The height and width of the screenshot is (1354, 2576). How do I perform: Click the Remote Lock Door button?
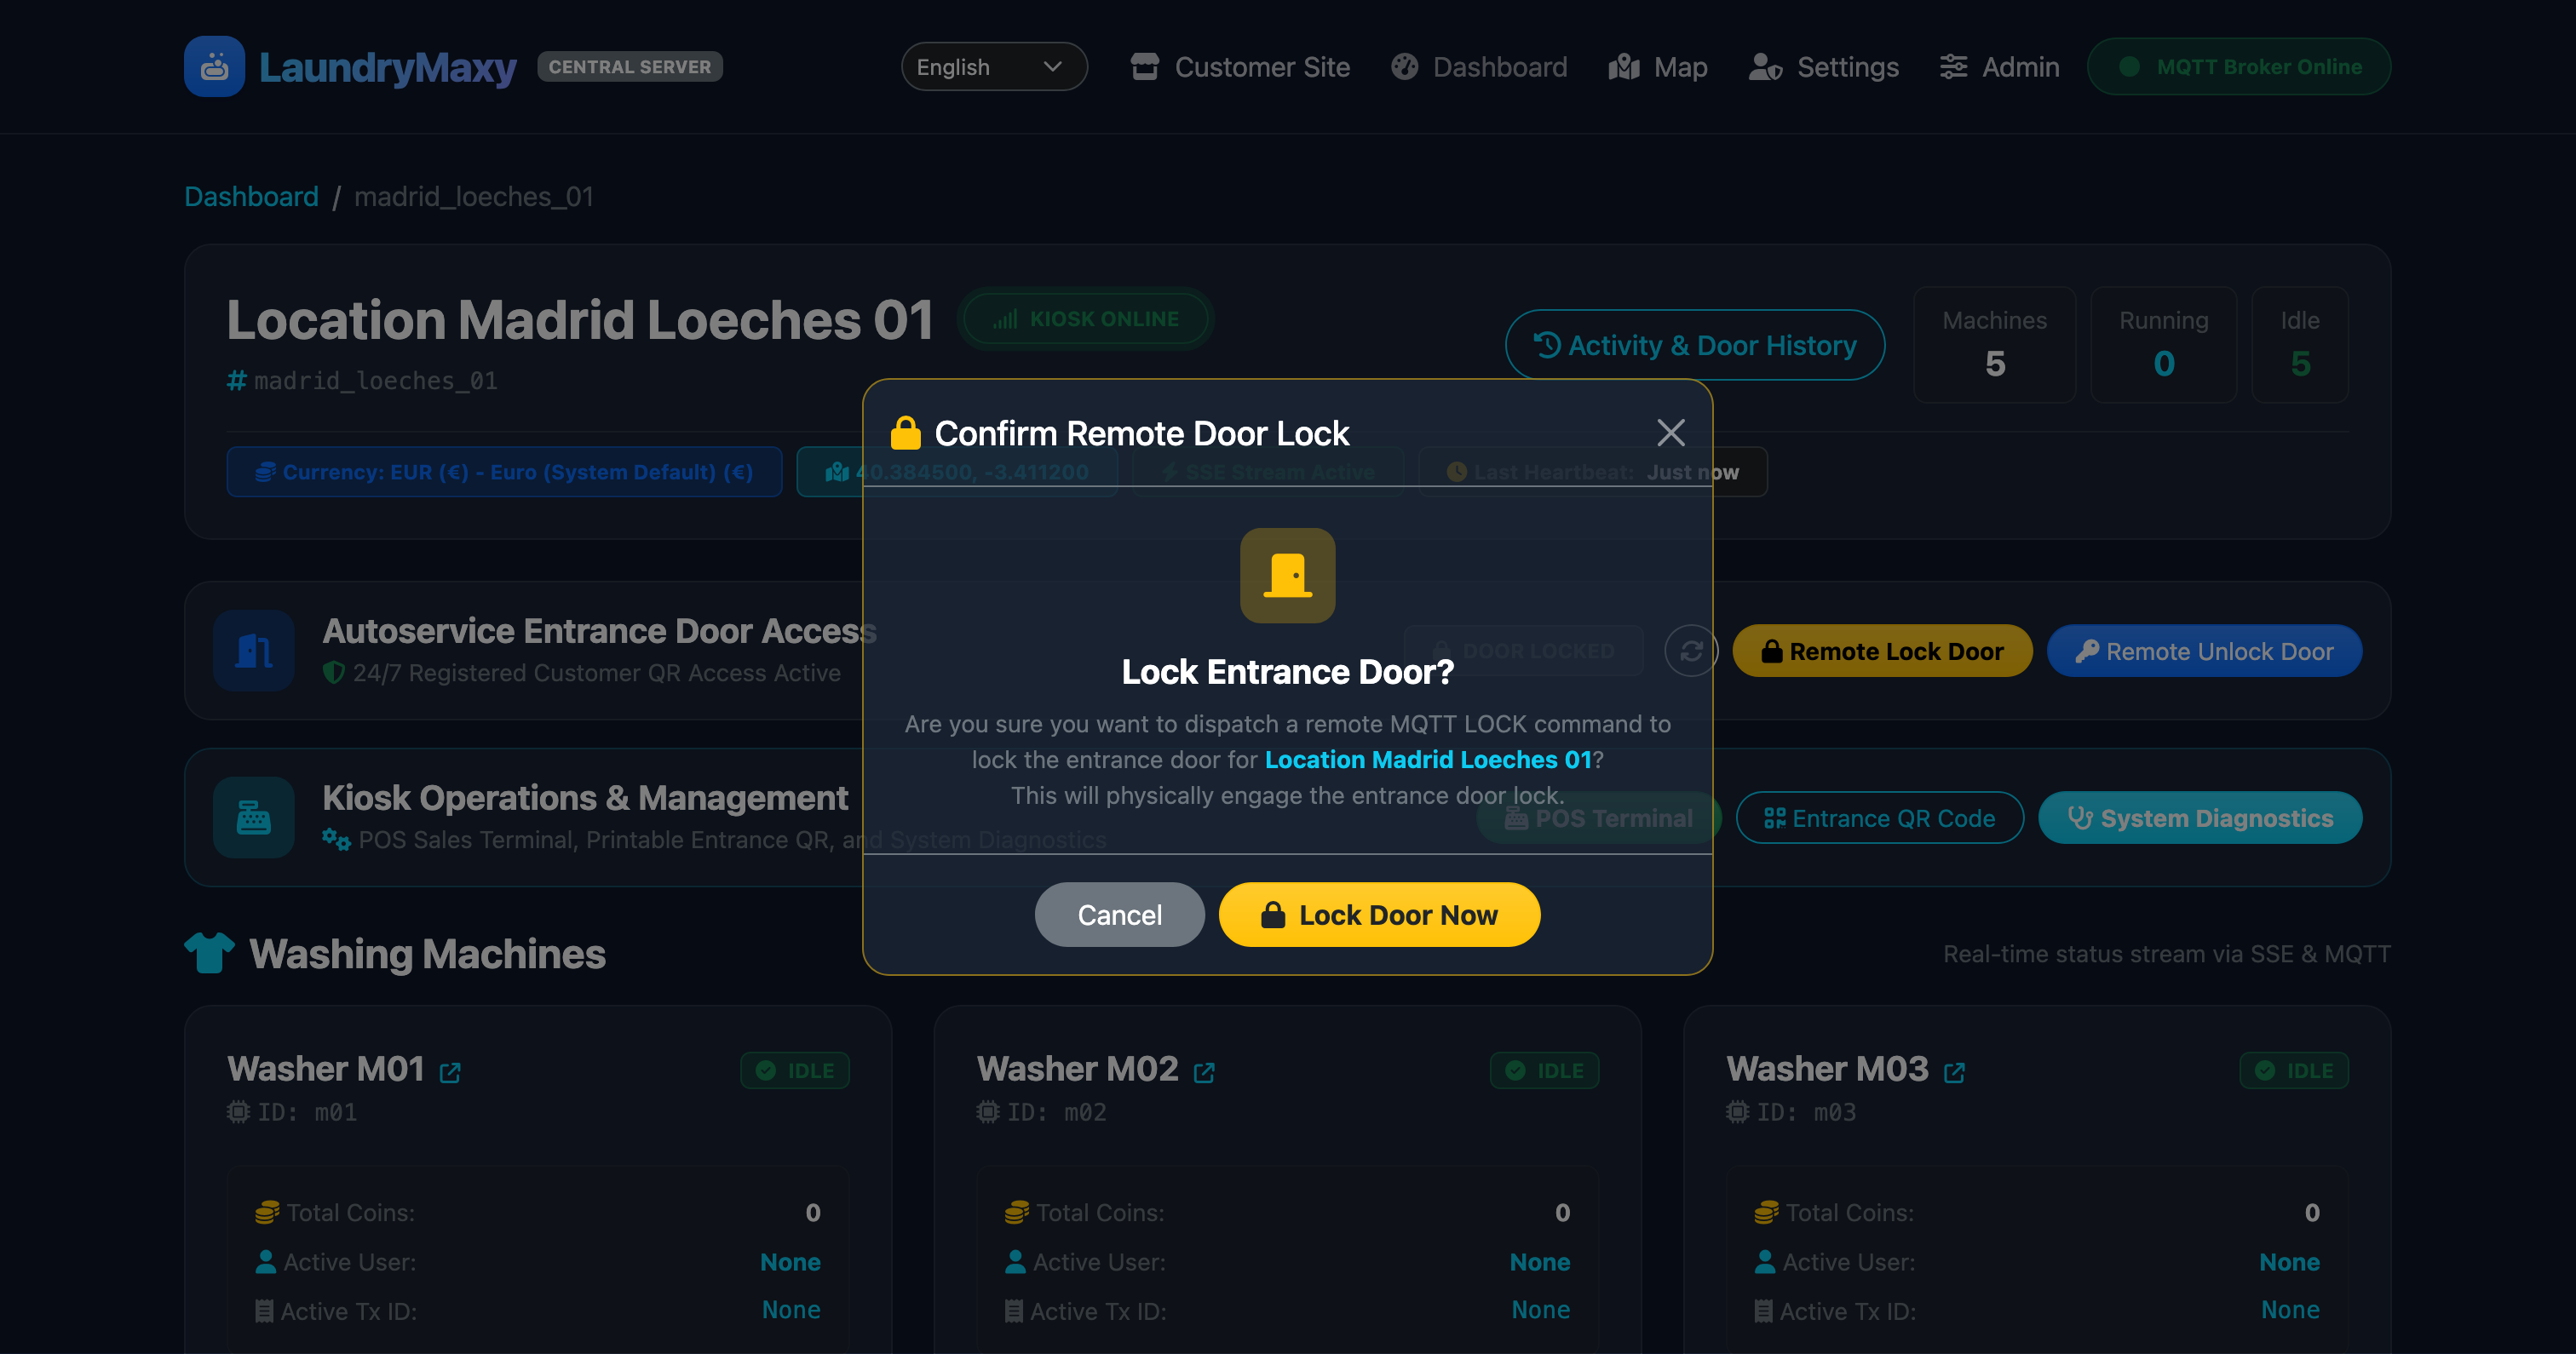(x=1882, y=651)
